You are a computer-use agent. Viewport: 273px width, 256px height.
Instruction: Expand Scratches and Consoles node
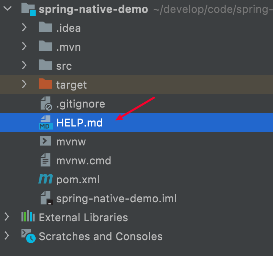pyautogui.click(x=7, y=236)
